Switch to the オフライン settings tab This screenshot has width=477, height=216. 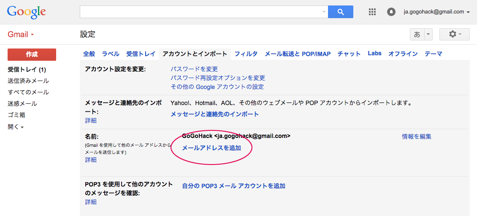coord(403,54)
